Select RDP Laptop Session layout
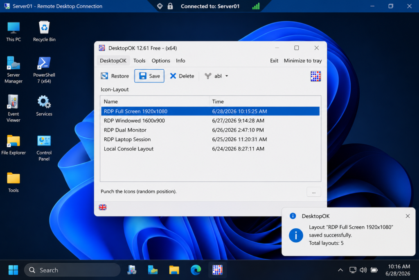Viewport: 419px width, 280px height. [x=210, y=139]
